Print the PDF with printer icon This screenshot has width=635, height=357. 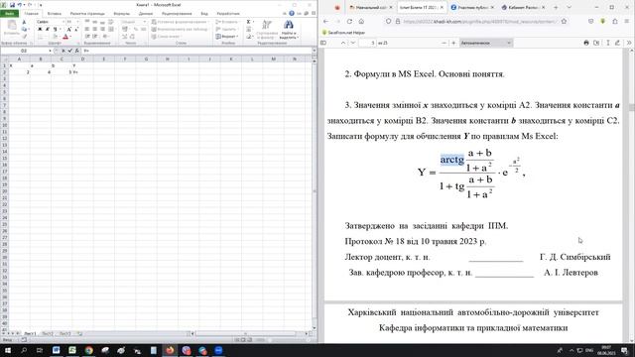586,43
